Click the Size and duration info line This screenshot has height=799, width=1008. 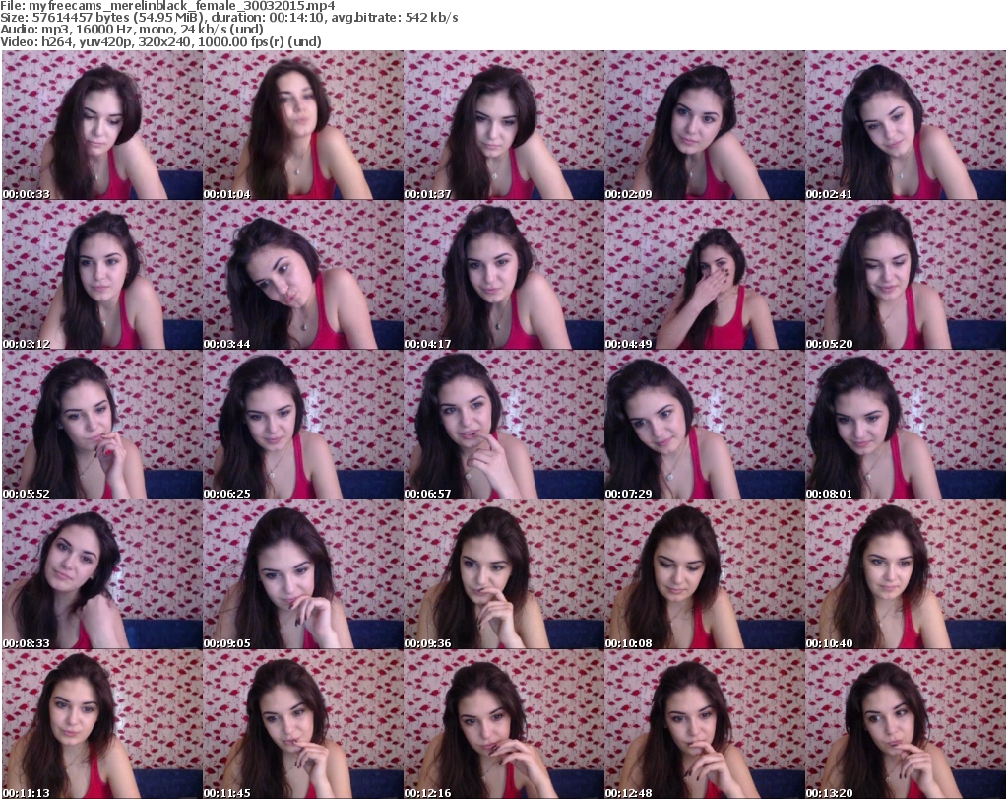point(229,18)
